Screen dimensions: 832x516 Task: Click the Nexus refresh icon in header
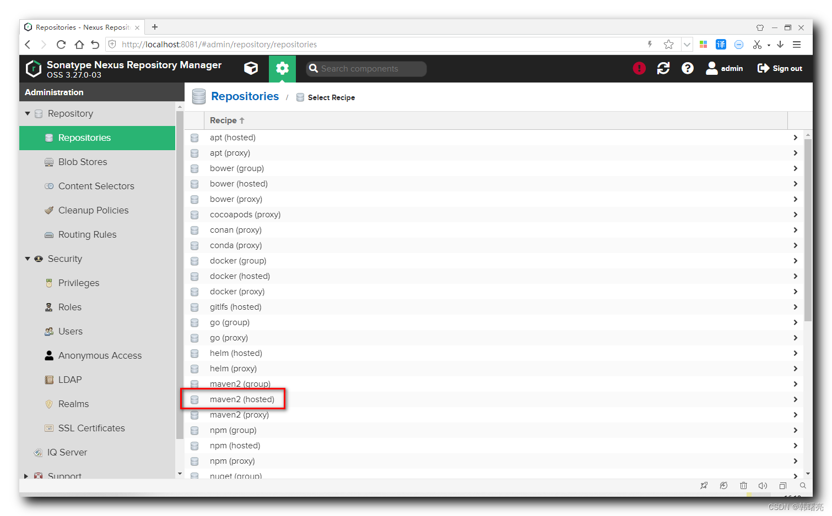pyautogui.click(x=663, y=68)
